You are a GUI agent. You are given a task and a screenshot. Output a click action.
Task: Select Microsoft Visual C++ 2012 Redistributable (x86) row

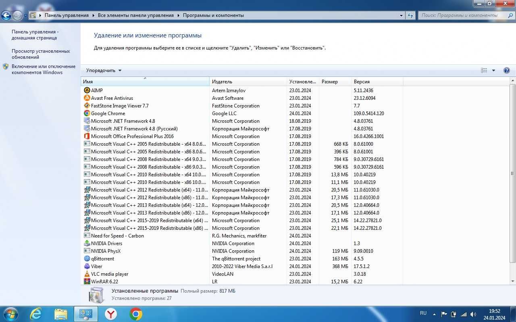point(242,198)
